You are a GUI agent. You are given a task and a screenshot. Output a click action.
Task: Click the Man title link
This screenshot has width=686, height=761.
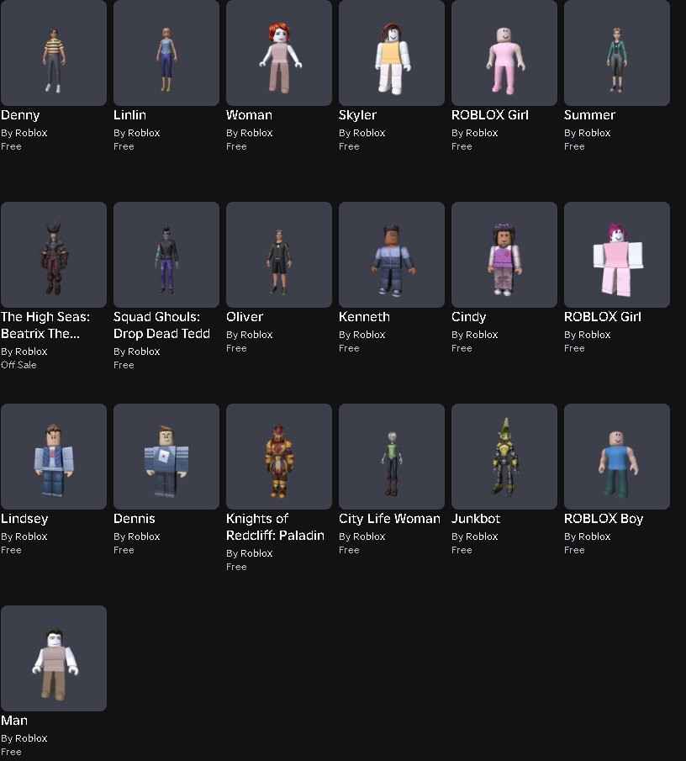(x=14, y=721)
